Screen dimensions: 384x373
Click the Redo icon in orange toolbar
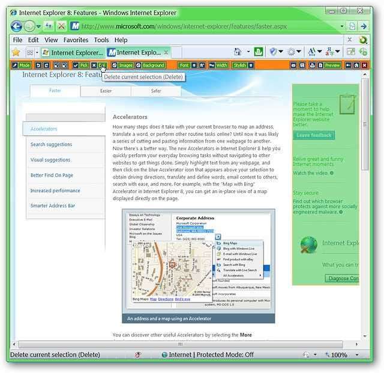click(x=47, y=65)
